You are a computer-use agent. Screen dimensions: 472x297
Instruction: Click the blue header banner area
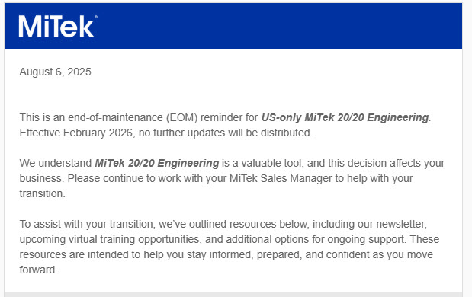coord(233,26)
